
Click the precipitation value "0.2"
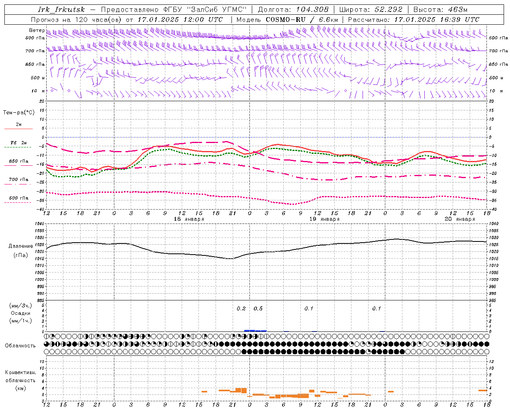(x=241, y=309)
